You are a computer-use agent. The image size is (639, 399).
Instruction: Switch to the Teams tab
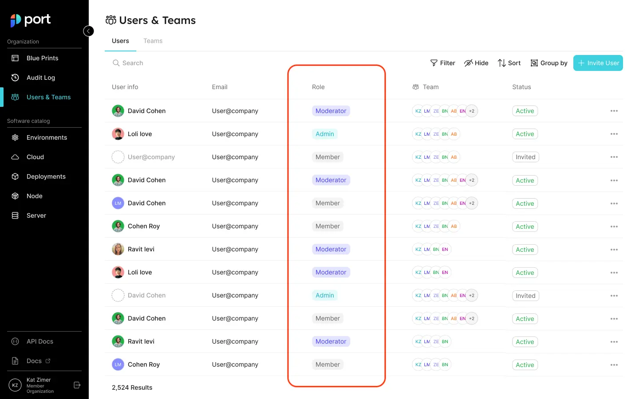153,41
